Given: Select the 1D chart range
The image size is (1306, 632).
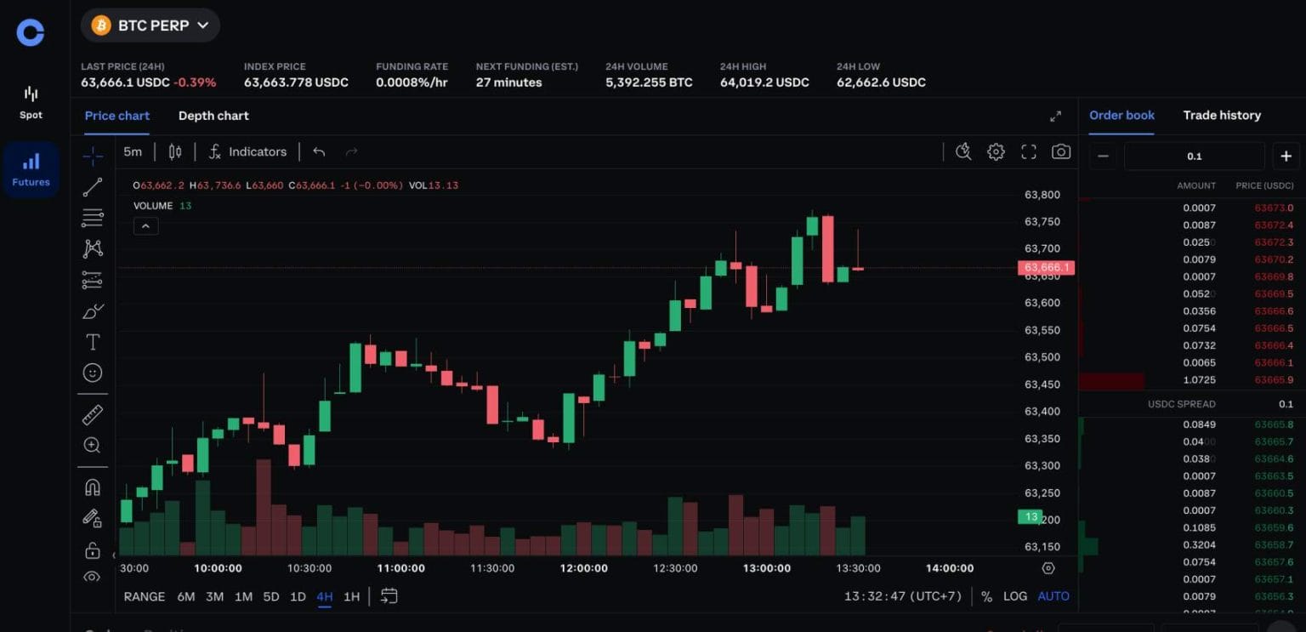Looking at the screenshot, I should click(x=298, y=596).
